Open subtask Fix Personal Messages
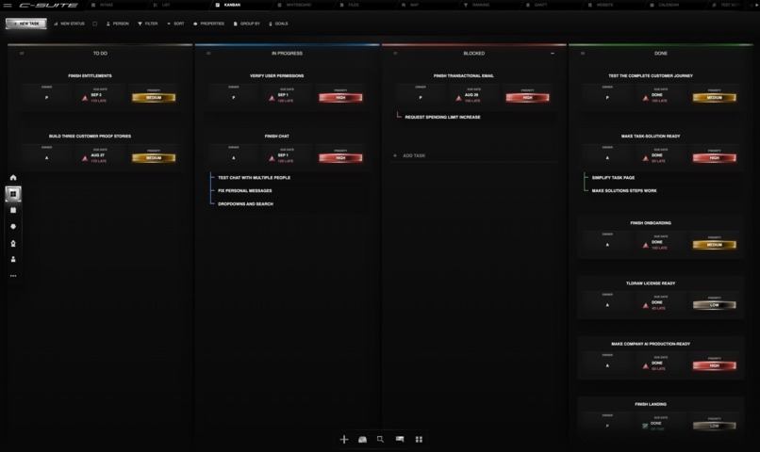 (x=245, y=191)
